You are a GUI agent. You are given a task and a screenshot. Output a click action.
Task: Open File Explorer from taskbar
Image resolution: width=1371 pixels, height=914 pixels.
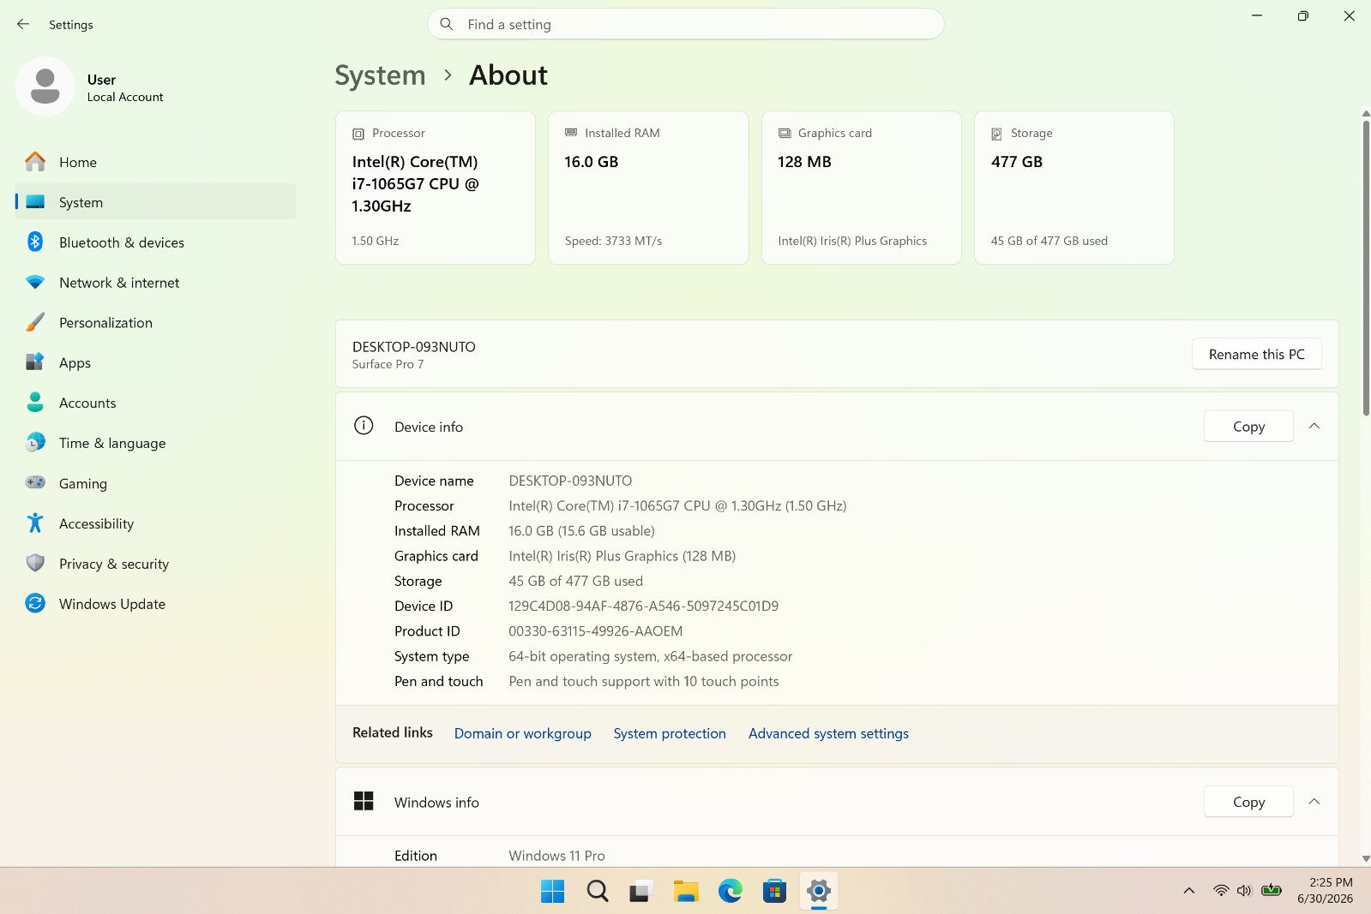click(x=686, y=892)
